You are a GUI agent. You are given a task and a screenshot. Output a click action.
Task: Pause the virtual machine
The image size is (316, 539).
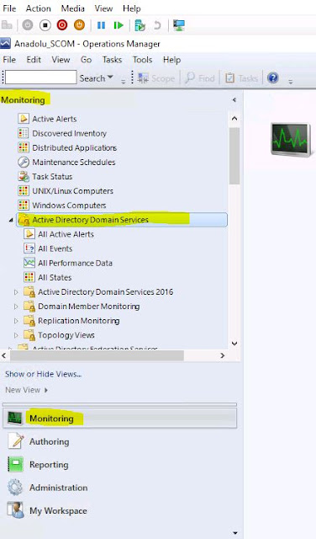tap(101, 25)
